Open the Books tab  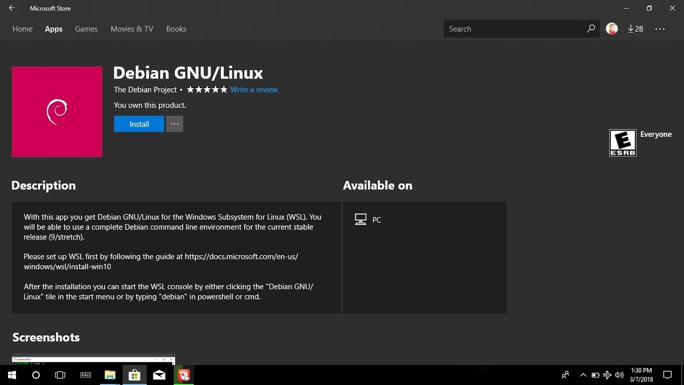click(x=176, y=29)
